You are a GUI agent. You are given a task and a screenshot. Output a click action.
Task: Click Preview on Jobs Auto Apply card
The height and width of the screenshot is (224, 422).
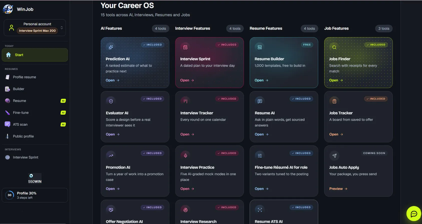click(338, 188)
